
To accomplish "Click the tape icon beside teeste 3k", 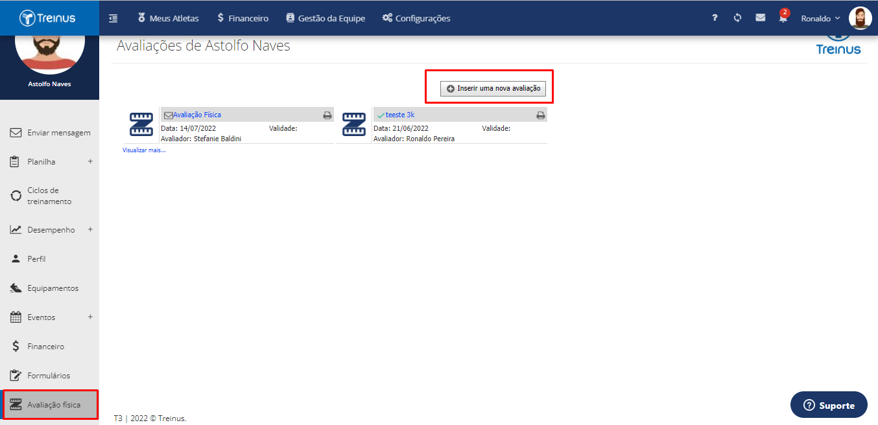I will (354, 124).
